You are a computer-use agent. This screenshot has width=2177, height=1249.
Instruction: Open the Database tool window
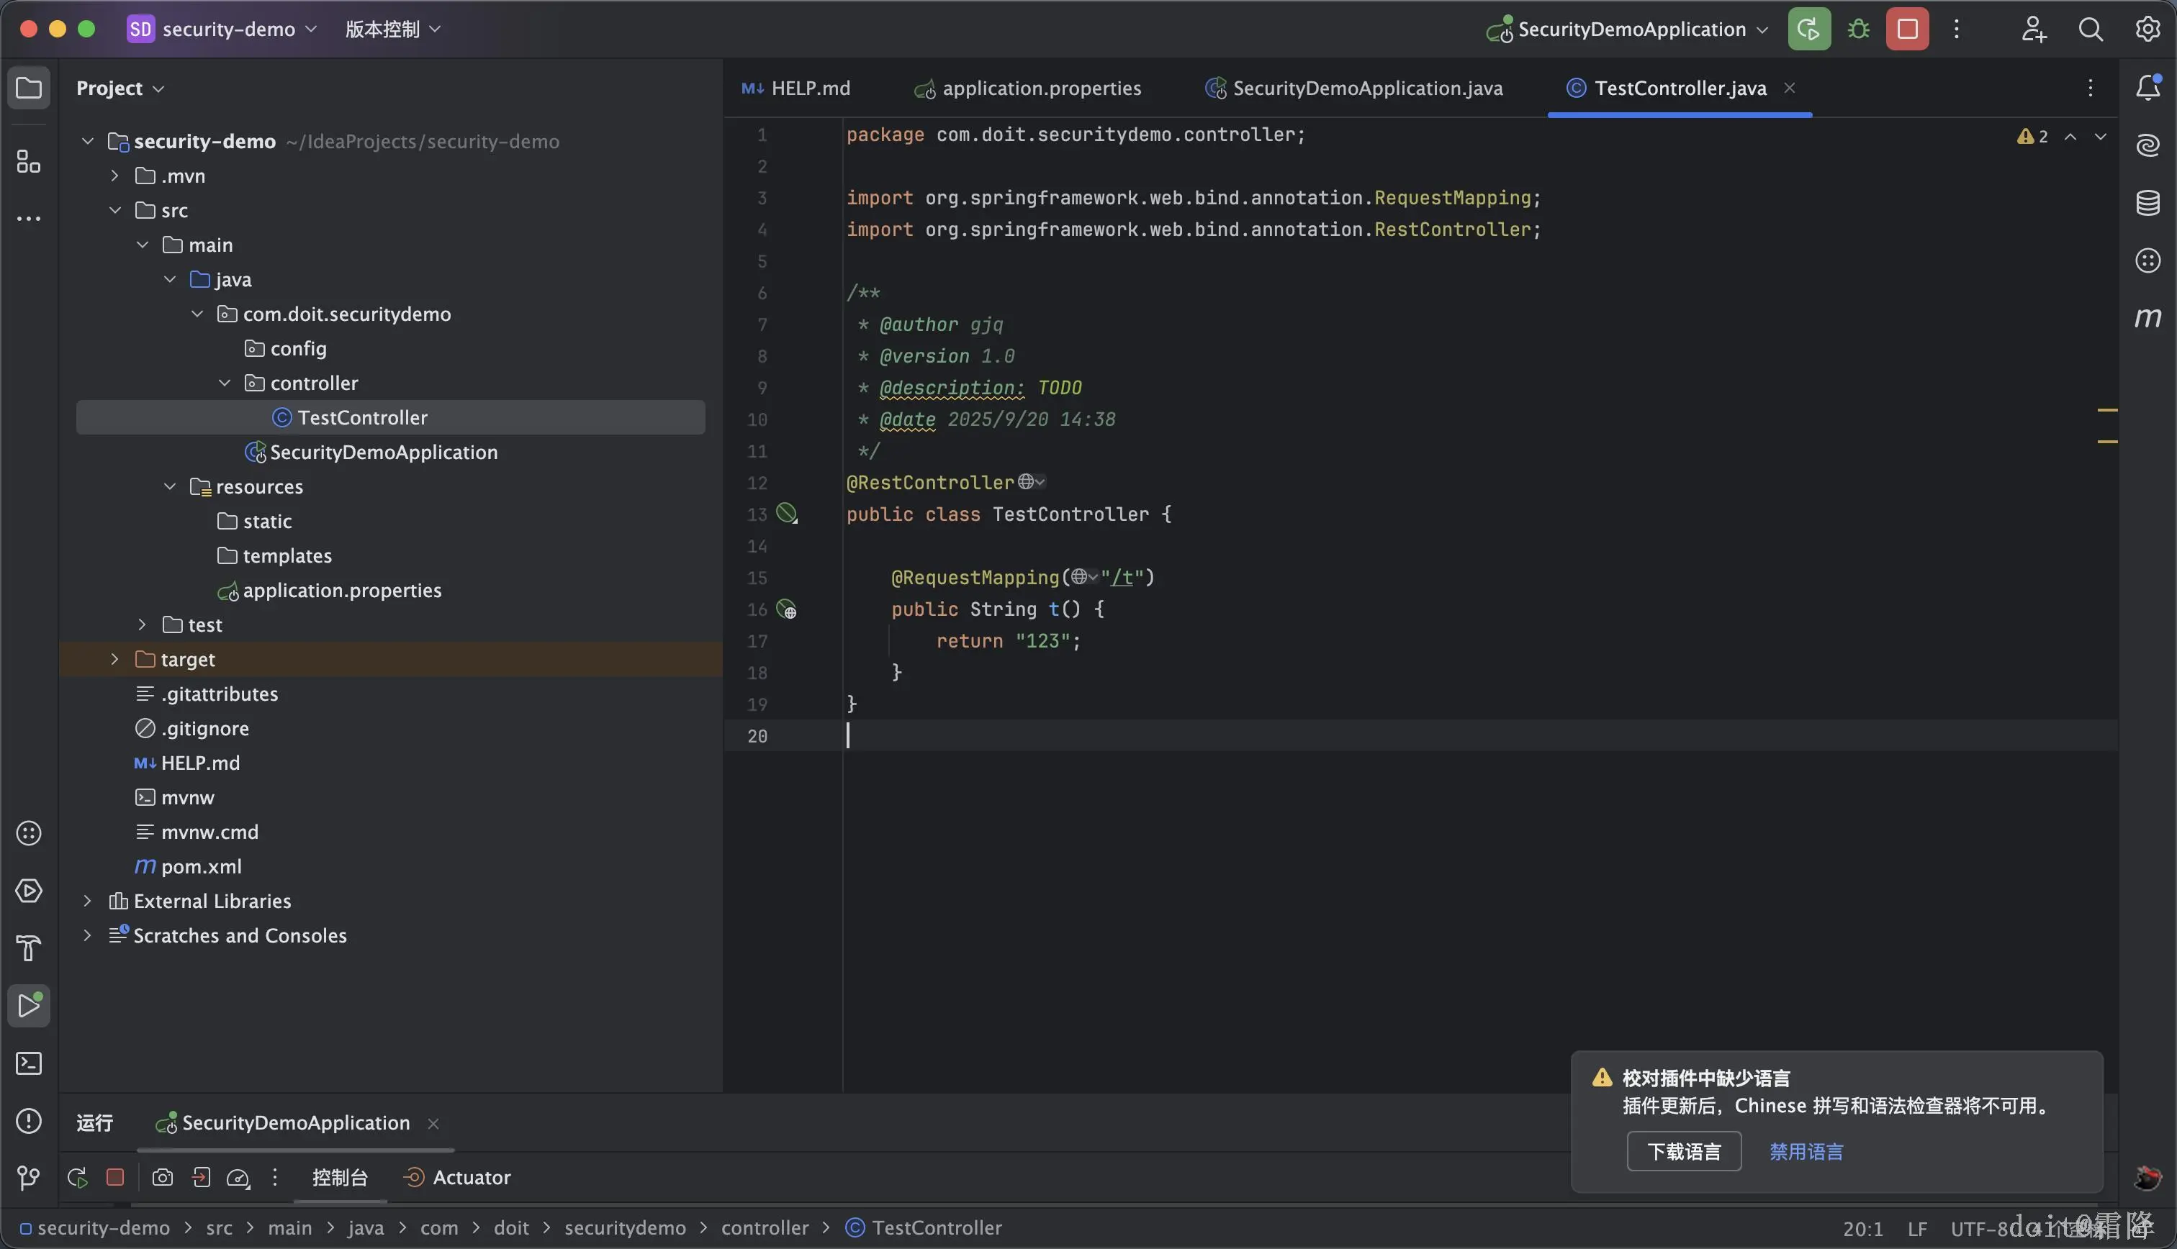click(x=2147, y=204)
